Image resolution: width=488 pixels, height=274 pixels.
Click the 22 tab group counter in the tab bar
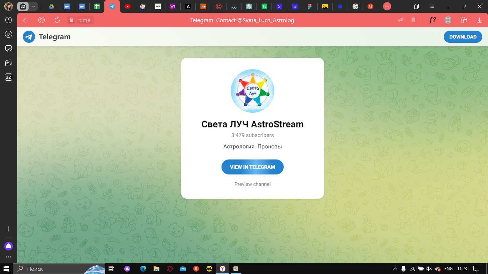(x=23, y=6)
